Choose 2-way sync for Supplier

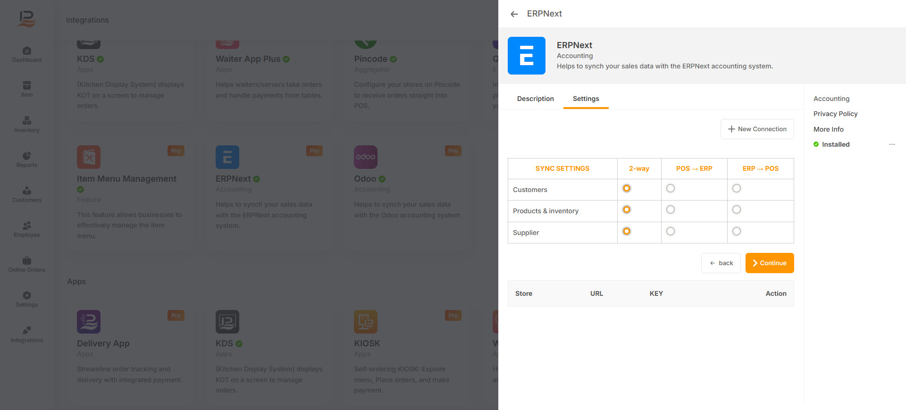pos(626,231)
